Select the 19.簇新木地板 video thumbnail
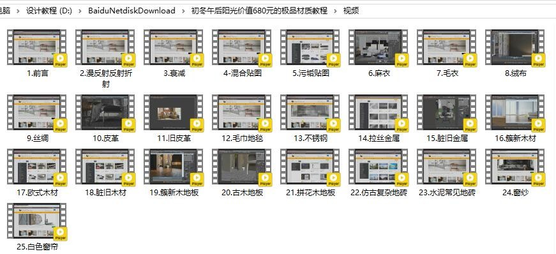Viewport: 556px width, 254px height. click(x=174, y=167)
